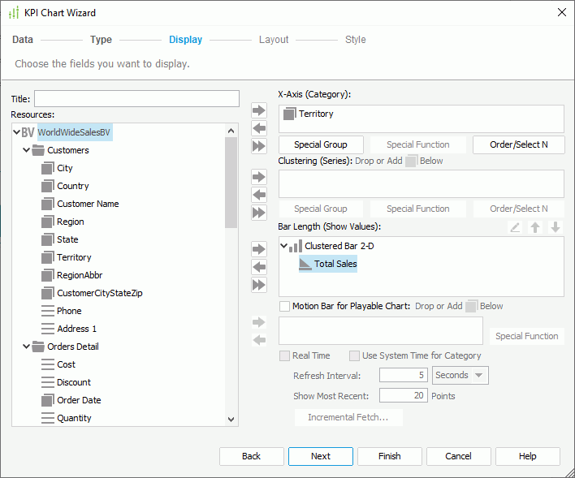Collapse the Orders Detail folder node

[27, 346]
